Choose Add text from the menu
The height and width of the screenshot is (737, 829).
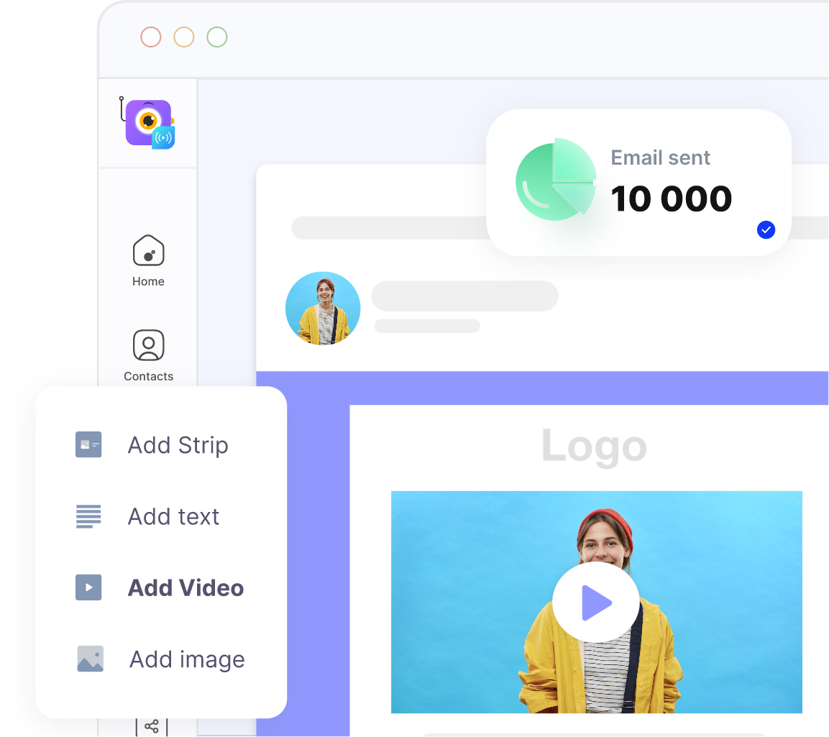[173, 516]
